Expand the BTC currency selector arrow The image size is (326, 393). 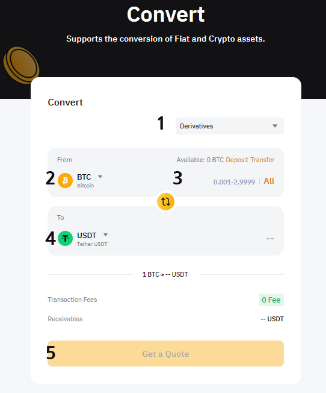point(100,177)
